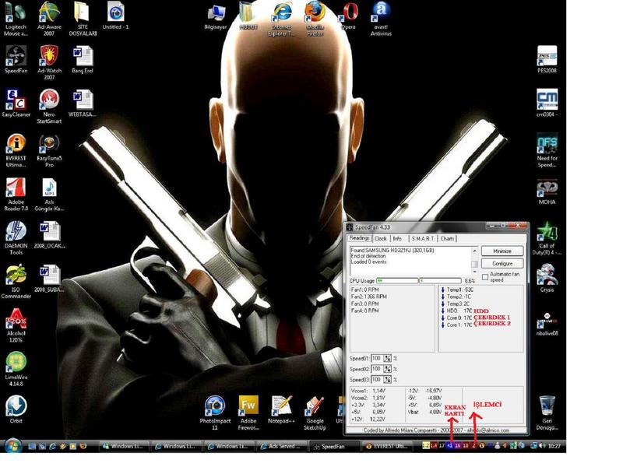623x467 pixels.
Task: Click the Speed02 value field
Action: [377, 369]
